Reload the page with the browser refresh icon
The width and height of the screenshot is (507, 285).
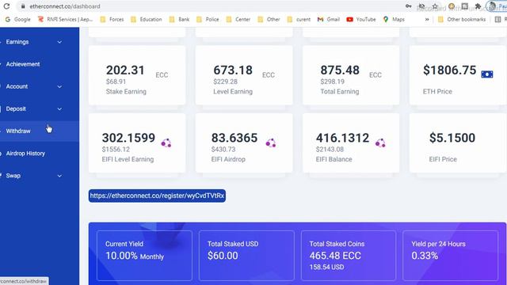tap(6, 6)
